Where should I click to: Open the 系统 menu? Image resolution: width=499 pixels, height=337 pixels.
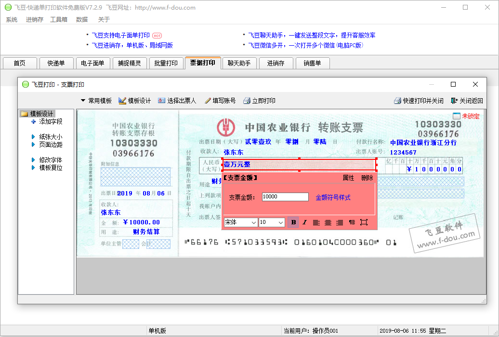[x=12, y=19]
